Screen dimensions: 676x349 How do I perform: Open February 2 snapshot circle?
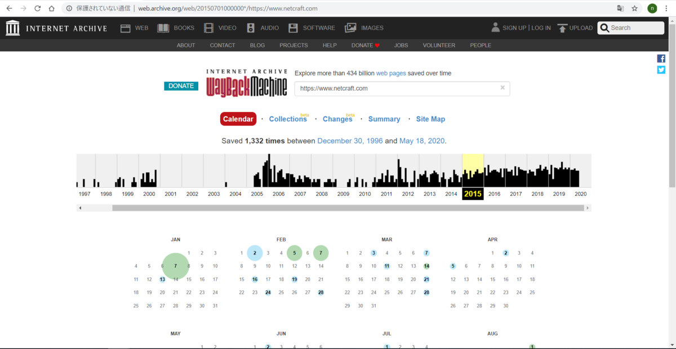255,253
